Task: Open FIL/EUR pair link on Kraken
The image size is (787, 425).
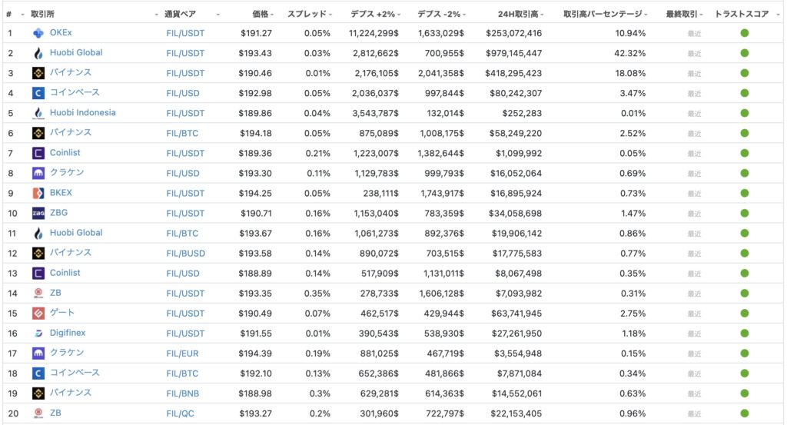Action: [x=182, y=354]
